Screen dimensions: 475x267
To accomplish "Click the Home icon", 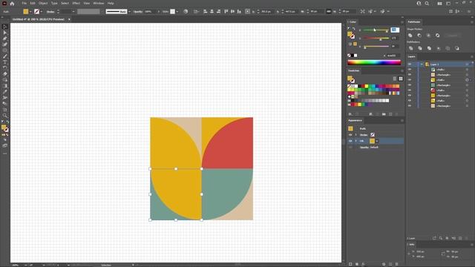I will pyautogui.click(x=12, y=3).
